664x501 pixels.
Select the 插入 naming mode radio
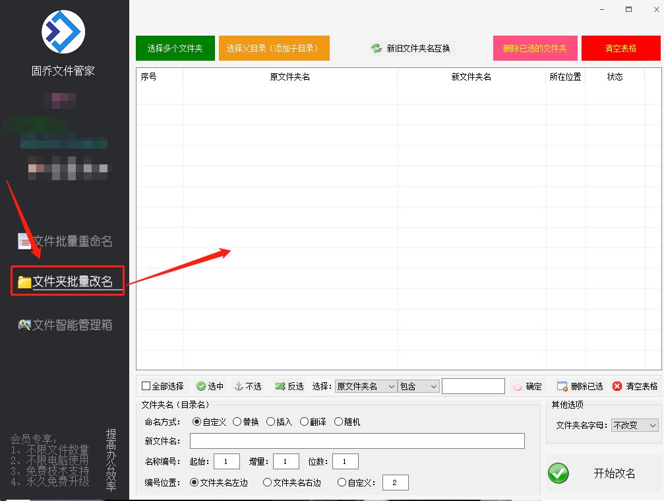point(270,422)
